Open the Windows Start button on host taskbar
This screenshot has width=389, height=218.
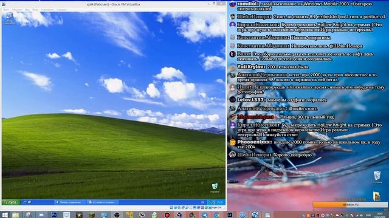[5, 215]
